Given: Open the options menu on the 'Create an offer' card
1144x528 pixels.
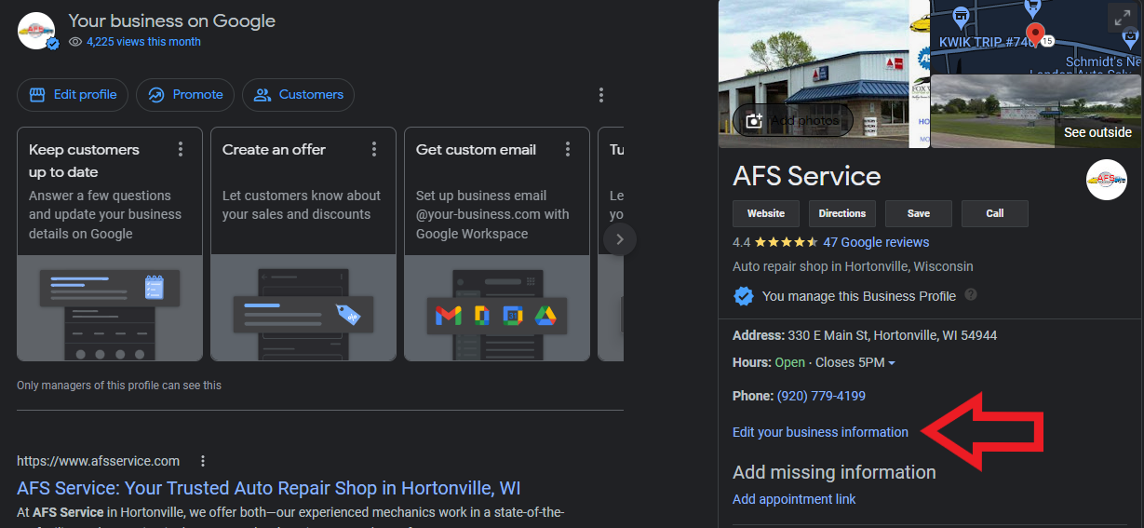Looking at the screenshot, I should [x=374, y=149].
